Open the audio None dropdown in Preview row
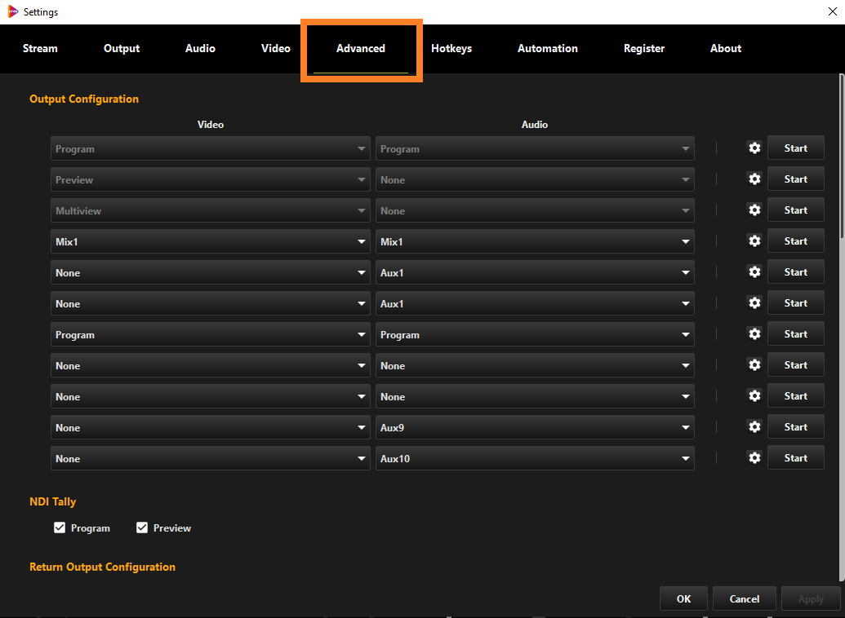The width and height of the screenshot is (845, 618). [x=535, y=179]
